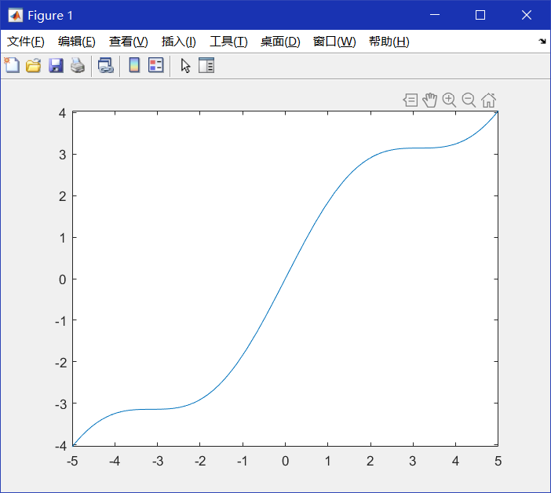Open the 文件(F) menu
The height and width of the screenshot is (493, 551).
(x=26, y=42)
